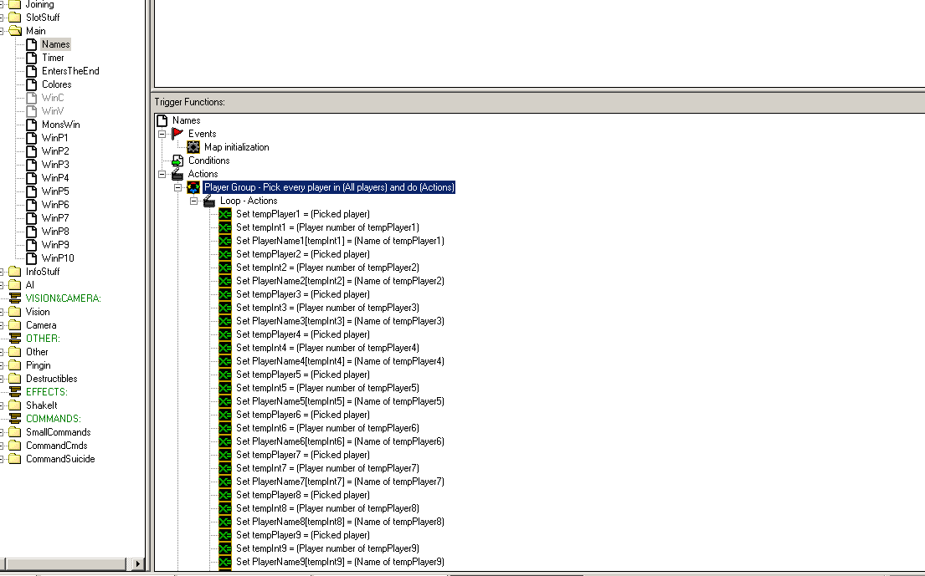Select the WinP5 trigger
Viewport: 925px width, 576px height.
point(55,191)
